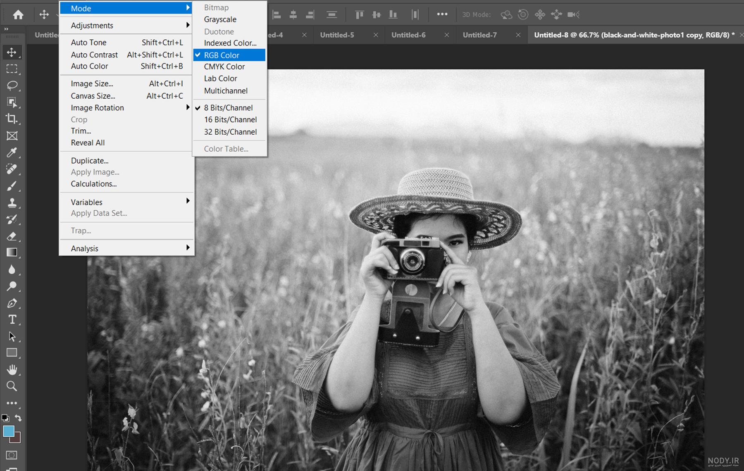This screenshot has width=744, height=471.
Task: Expand the Adjustments submenu
Action: [126, 25]
